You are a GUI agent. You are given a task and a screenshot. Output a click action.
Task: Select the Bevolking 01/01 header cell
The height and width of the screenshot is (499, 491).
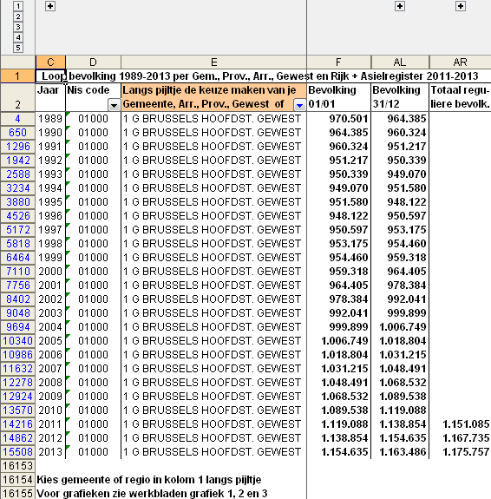[x=338, y=97]
